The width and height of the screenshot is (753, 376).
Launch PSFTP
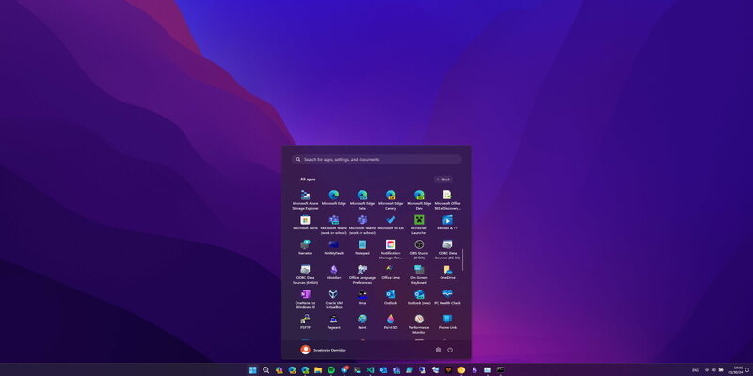(x=305, y=322)
